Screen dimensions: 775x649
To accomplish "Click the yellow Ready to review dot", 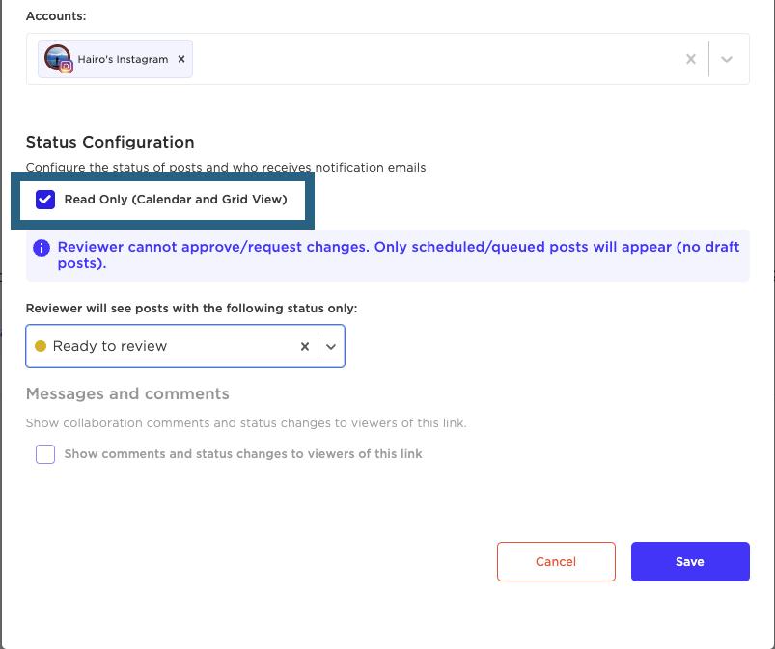I will tap(41, 346).
